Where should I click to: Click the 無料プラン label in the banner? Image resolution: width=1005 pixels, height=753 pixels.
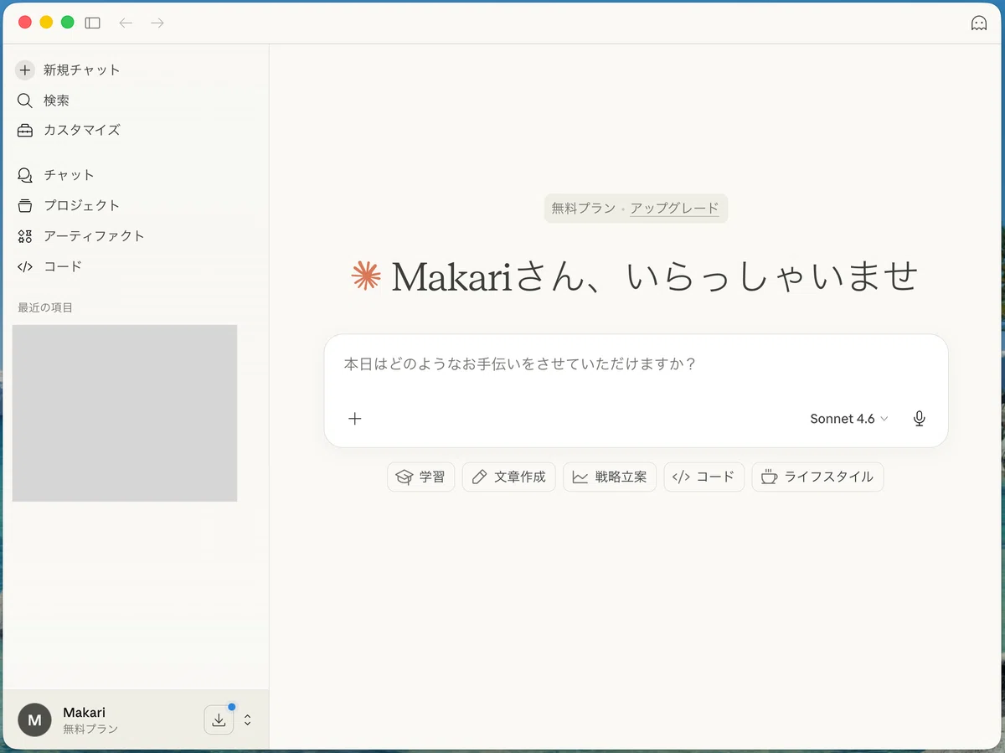(x=583, y=209)
